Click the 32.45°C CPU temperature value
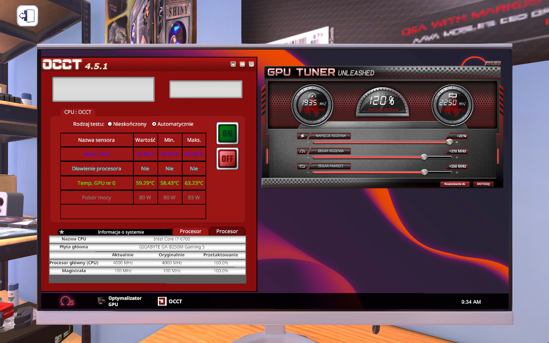Image resolution: width=549 pixels, height=343 pixels. [x=145, y=154]
